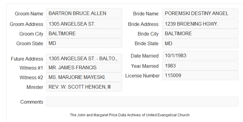Select the Witness #2 input box
The width and height of the screenshot is (243, 122).
(84, 77)
